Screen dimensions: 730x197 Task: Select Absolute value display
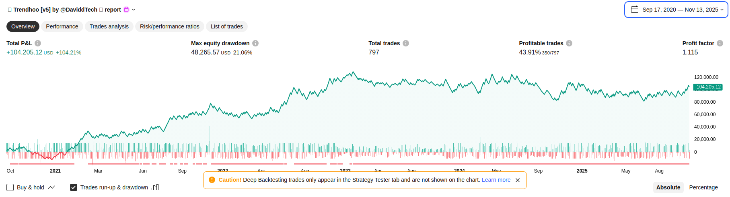(x=668, y=187)
